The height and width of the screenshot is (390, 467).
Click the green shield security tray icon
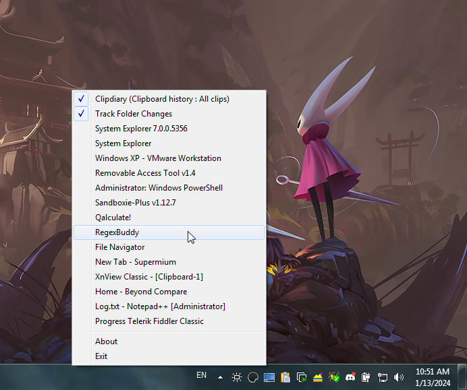click(334, 377)
